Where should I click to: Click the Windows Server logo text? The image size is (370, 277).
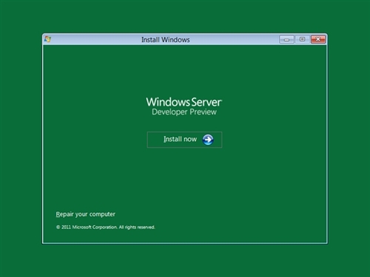(x=184, y=102)
